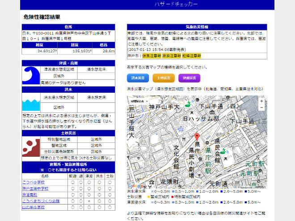Open the こうべ小学校 shelter link
Viewport: 295px width, 221px height.
pos(34,182)
